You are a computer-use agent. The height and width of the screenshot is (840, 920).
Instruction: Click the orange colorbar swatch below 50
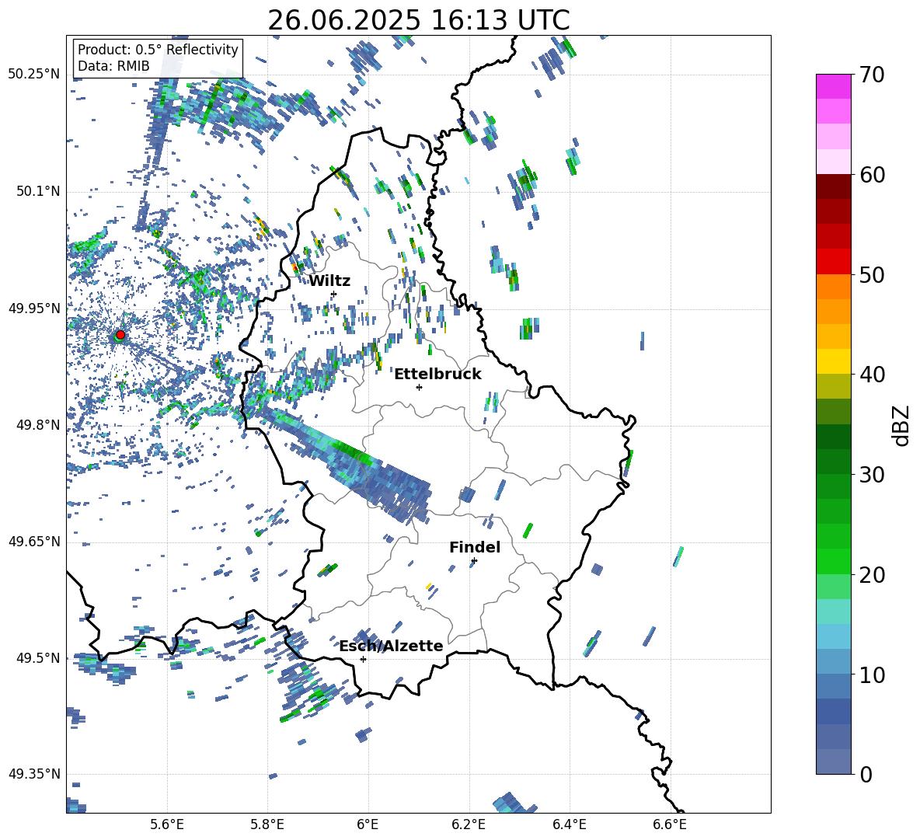(x=833, y=286)
